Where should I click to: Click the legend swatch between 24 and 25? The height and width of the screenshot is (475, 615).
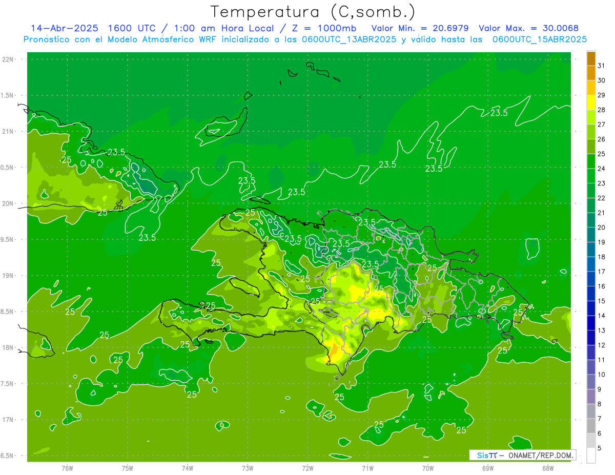pos(591,161)
